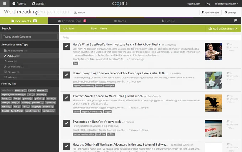Filter by carmody tag
242x152 pixels.
tap(21, 90)
